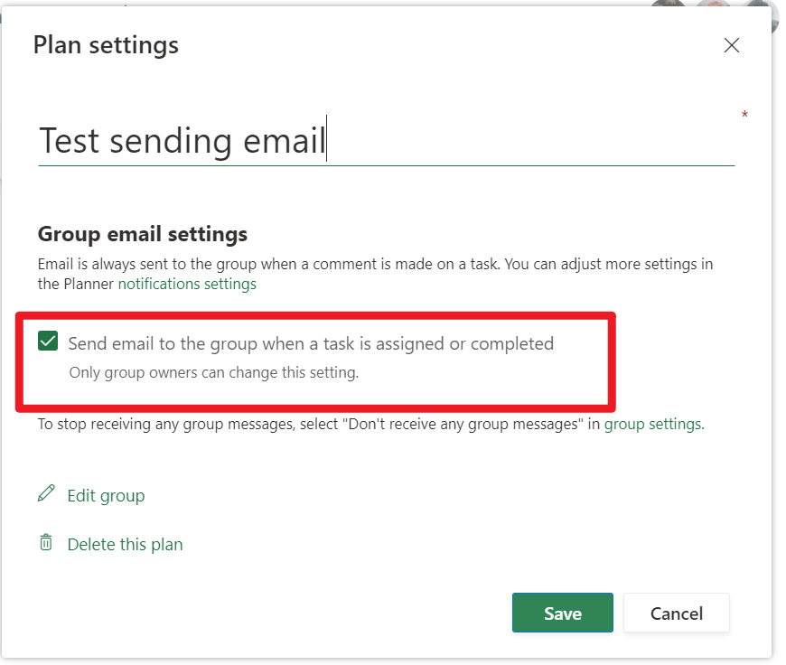
Task: Open the notifications settings link
Action: coord(187,284)
